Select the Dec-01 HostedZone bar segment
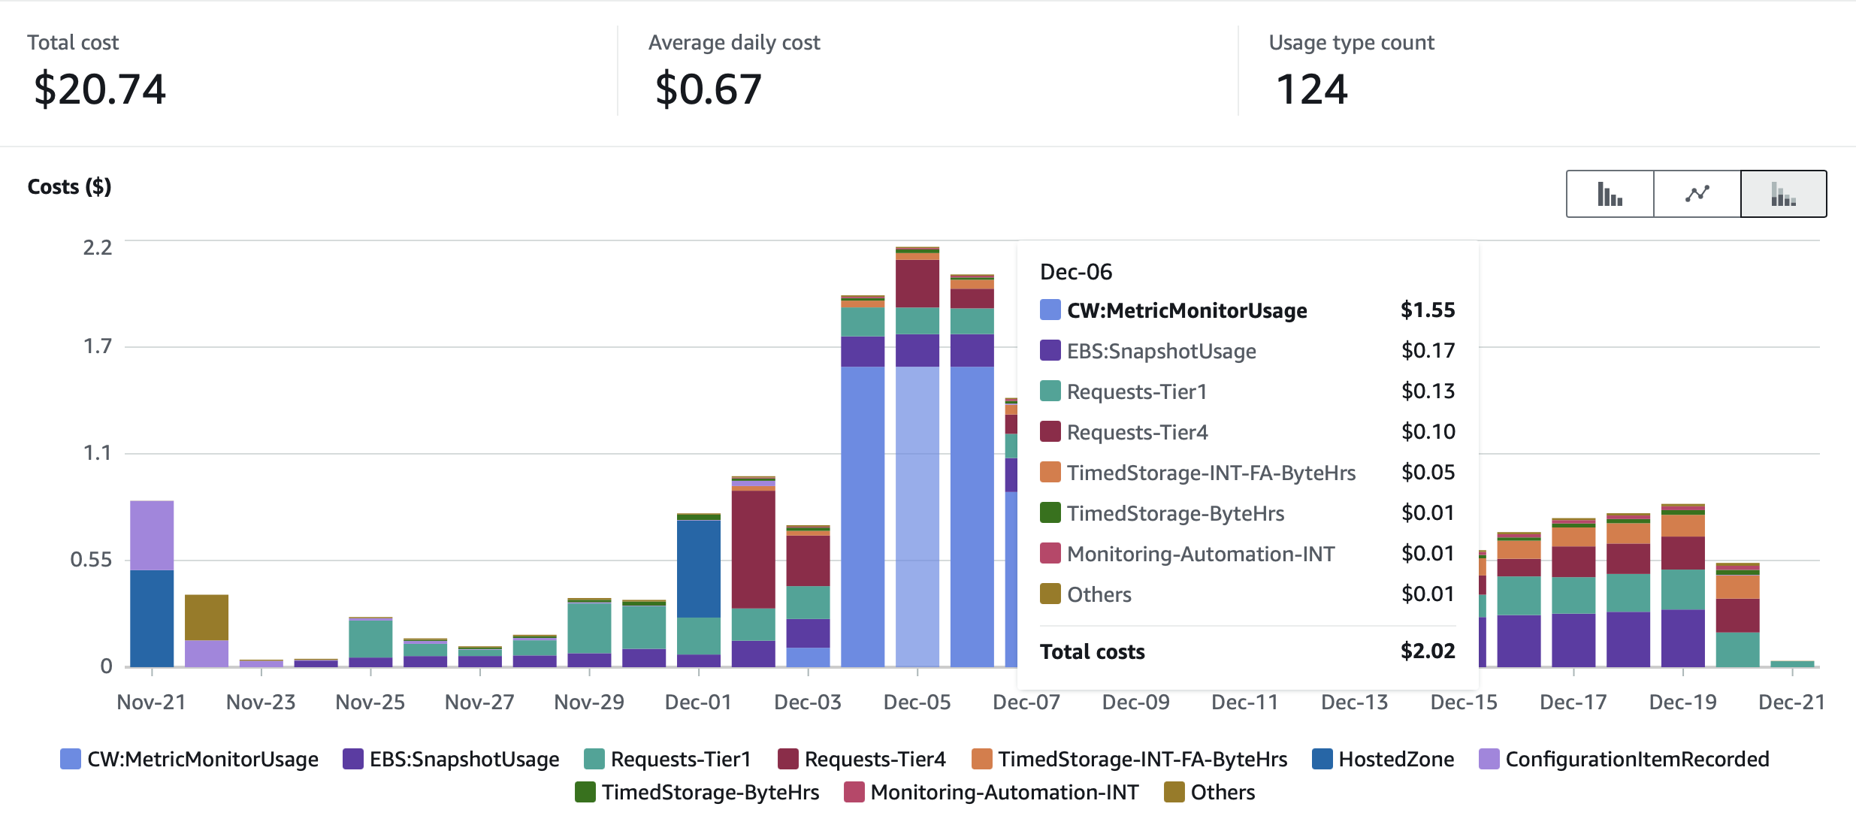 coord(699,569)
